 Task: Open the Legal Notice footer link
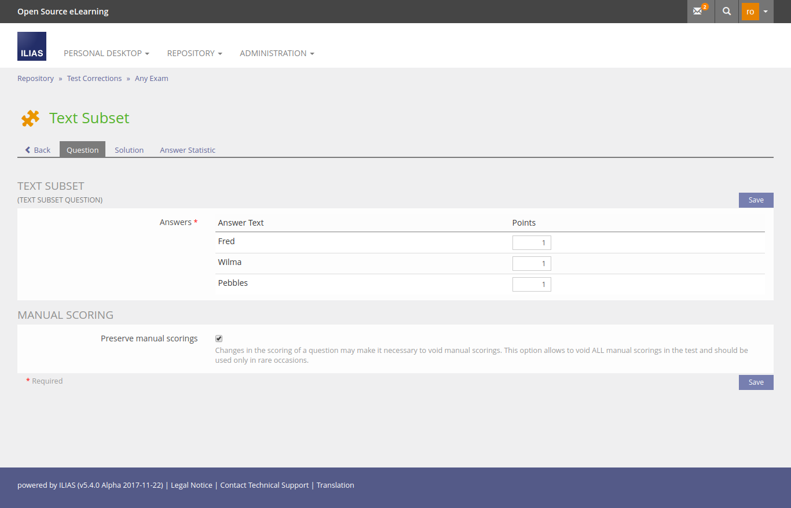(192, 485)
